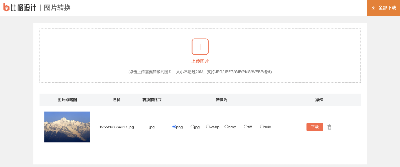Click the 比格设计 logo
This screenshot has height=167, width=400.
click(x=20, y=8)
